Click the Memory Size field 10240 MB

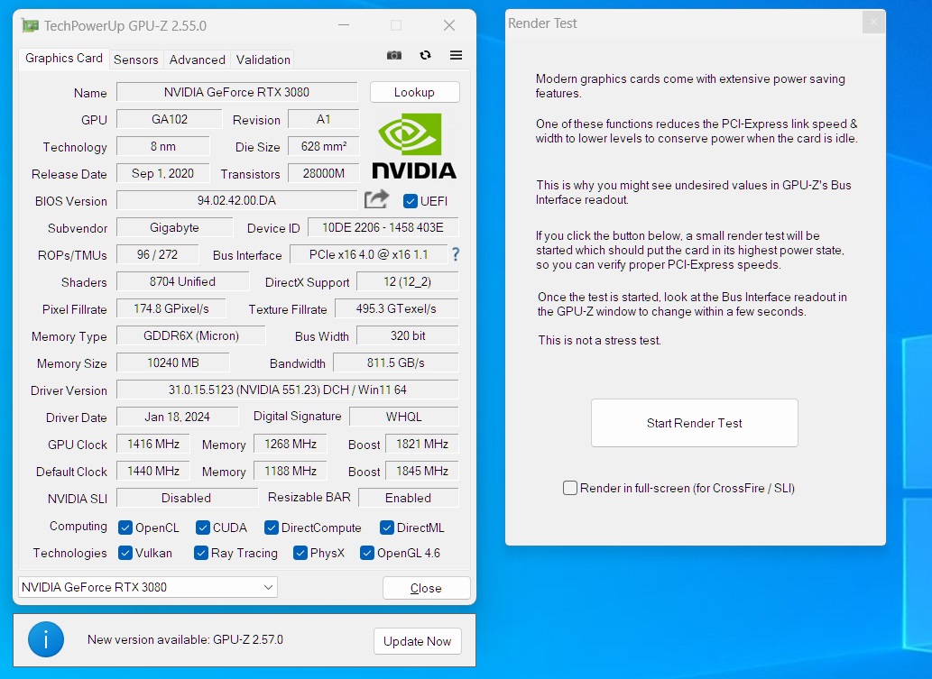pyautogui.click(x=173, y=362)
